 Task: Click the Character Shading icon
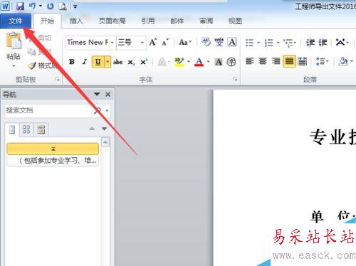pos(219,62)
